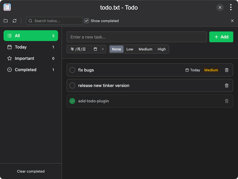Click trash icon for 'release new tinker version'
This screenshot has height=179, width=238.
tap(227, 86)
